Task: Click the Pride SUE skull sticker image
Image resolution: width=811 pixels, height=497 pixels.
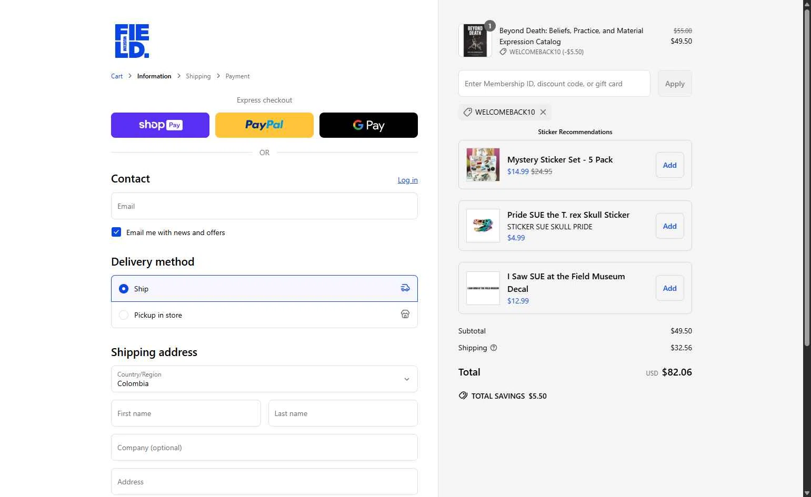Action: tap(483, 226)
